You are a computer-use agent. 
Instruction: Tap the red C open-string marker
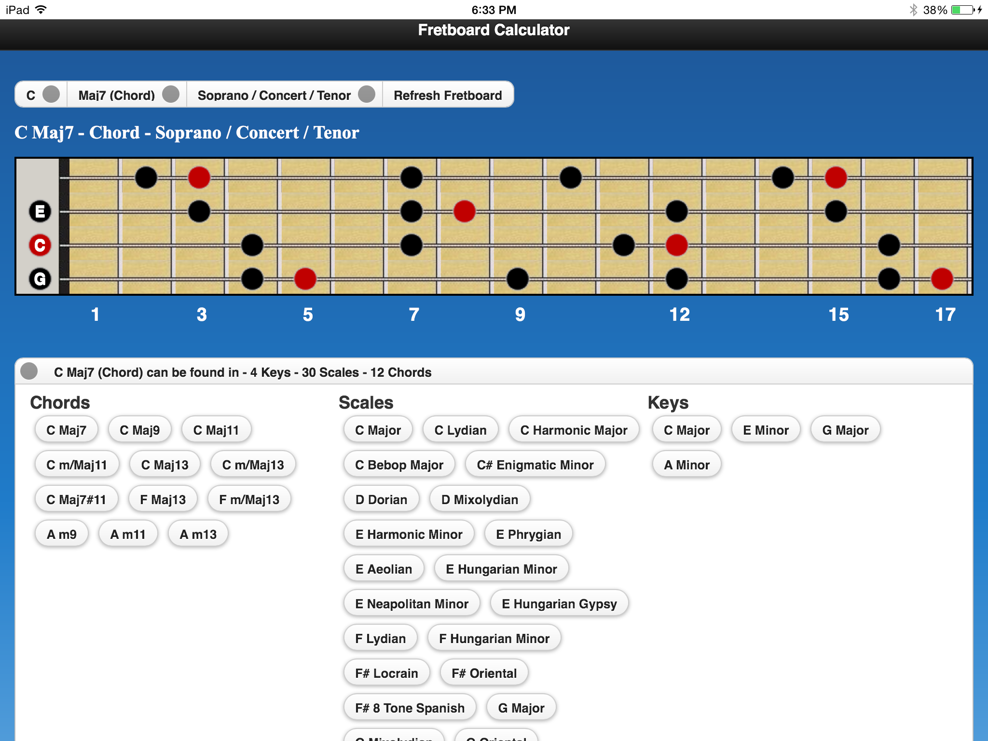pos(40,245)
